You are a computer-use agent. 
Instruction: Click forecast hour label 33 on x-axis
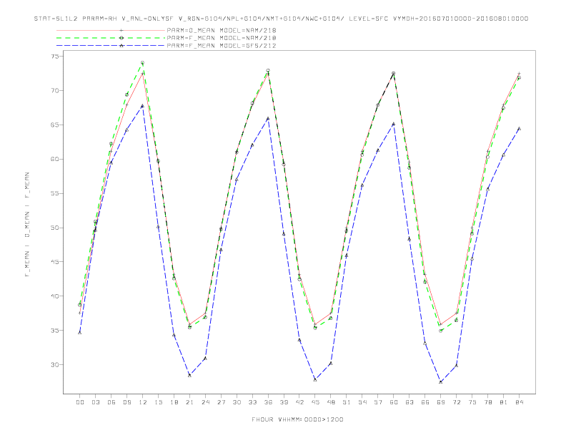[x=252, y=402]
